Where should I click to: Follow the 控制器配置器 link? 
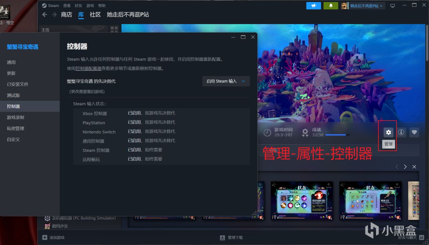coord(88,69)
